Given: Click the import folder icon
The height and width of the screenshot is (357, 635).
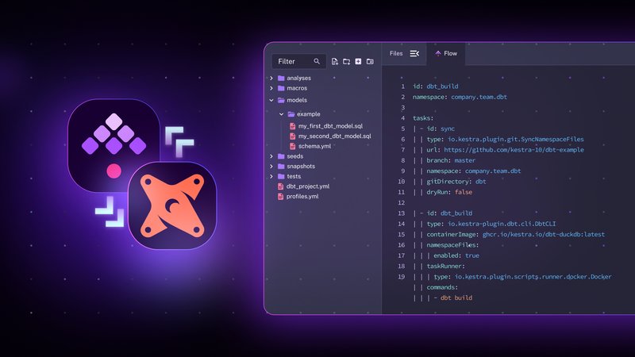Looking at the screenshot, I should [370, 62].
